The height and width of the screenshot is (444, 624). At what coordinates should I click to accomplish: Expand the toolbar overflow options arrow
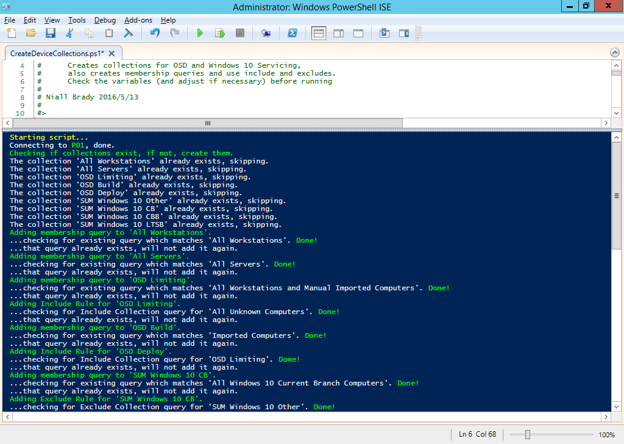418,34
